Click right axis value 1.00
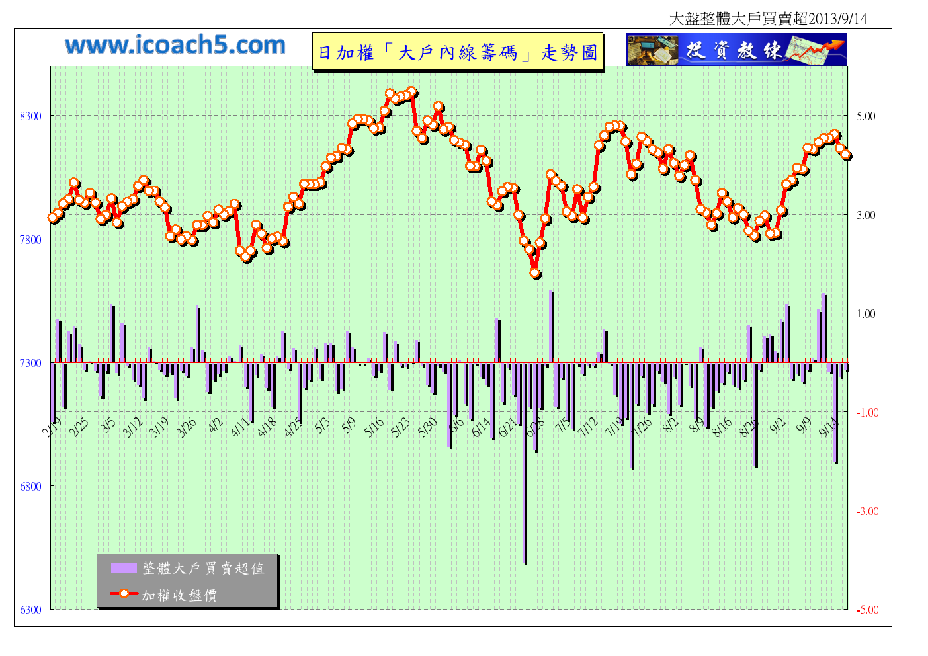The image size is (928, 656). 866,314
